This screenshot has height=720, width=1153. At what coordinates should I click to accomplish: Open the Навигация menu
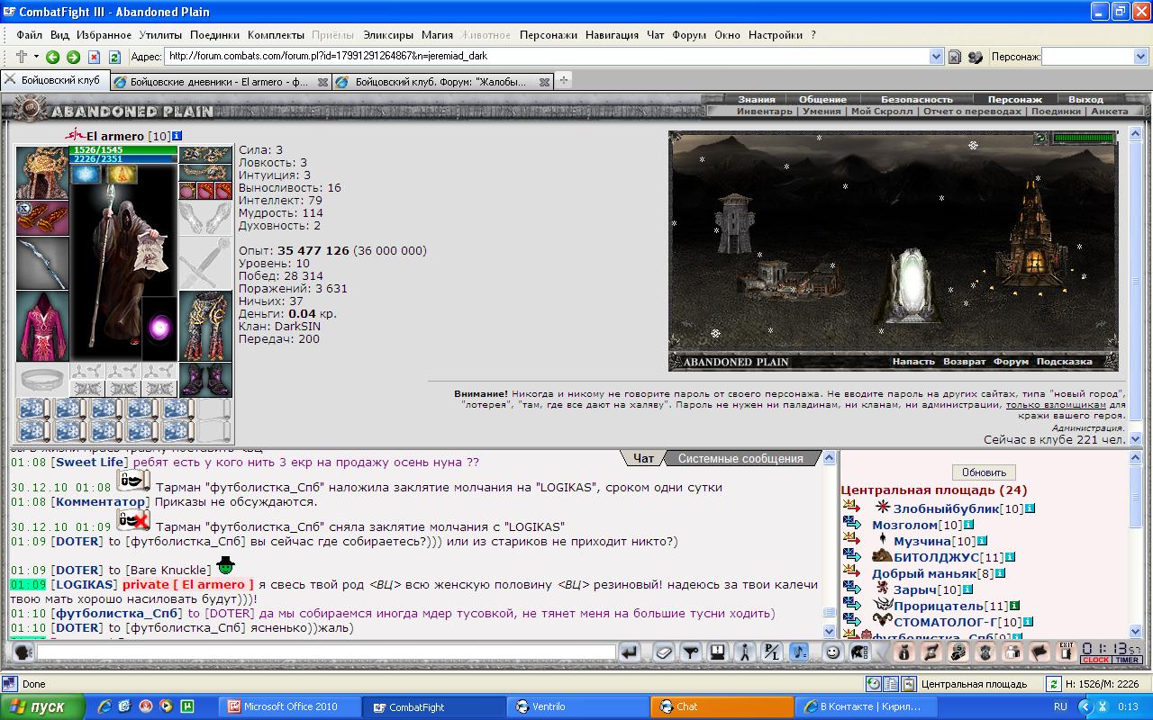(612, 35)
